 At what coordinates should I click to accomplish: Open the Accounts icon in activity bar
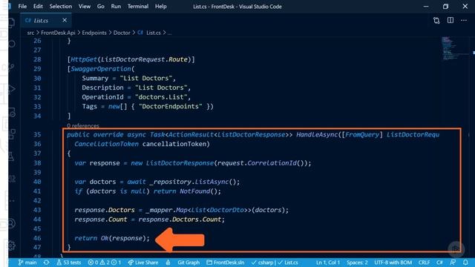coord(11,223)
